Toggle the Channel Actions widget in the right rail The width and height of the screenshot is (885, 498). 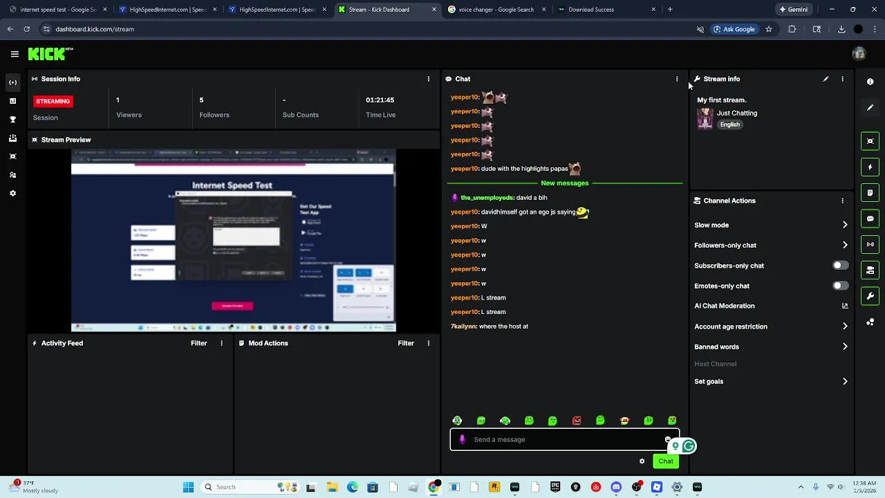(x=870, y=270)
